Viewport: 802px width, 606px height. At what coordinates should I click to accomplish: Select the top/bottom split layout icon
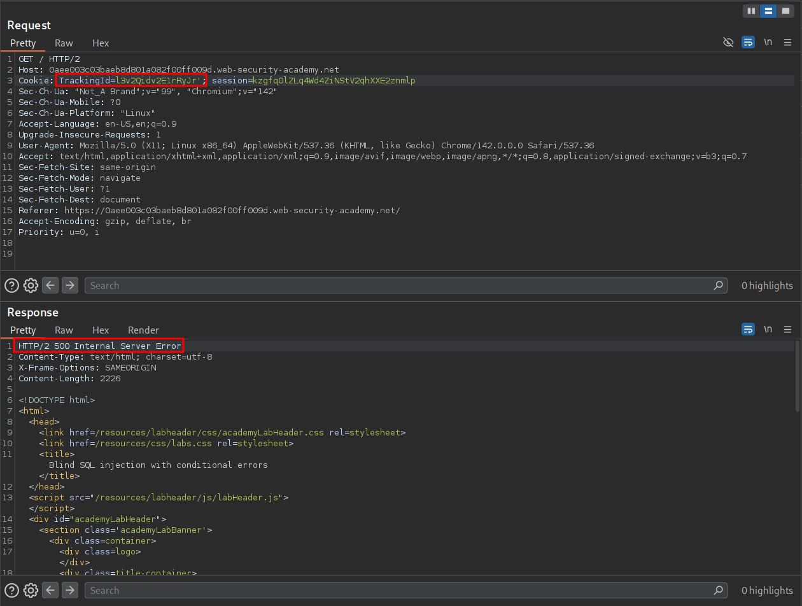(768, 11)
